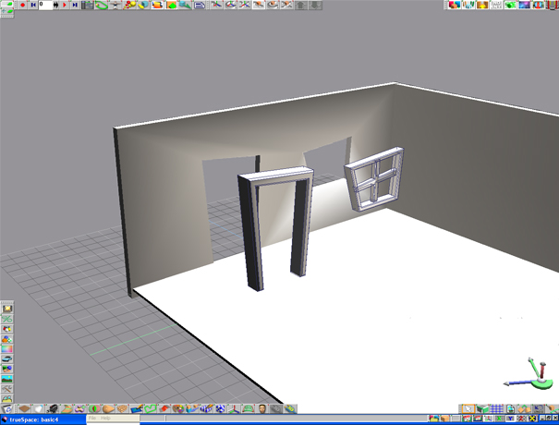559x425 pixels.
Task: Click the color palette icon in bottom toolbar
Action: 178,408
